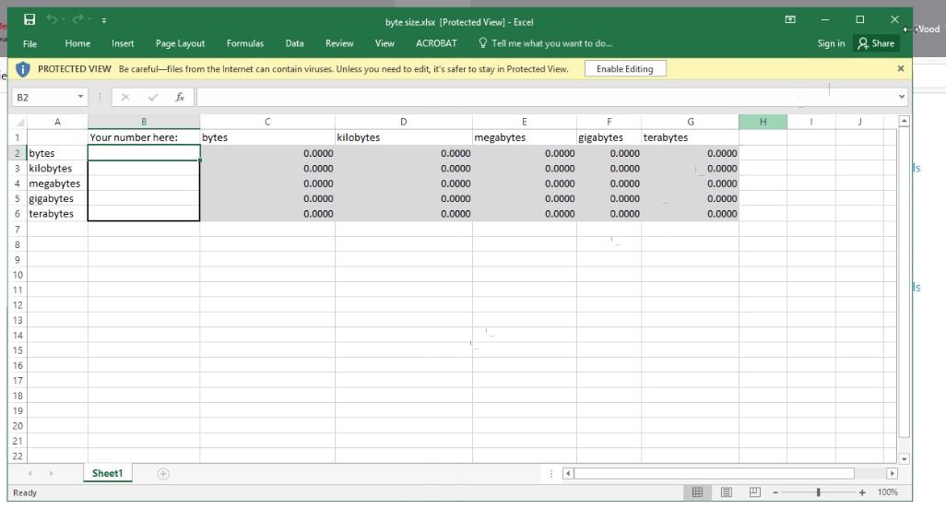Click the lightbulb Tell me icon
This screenshot has height=521, width=946.
[482, 42]
